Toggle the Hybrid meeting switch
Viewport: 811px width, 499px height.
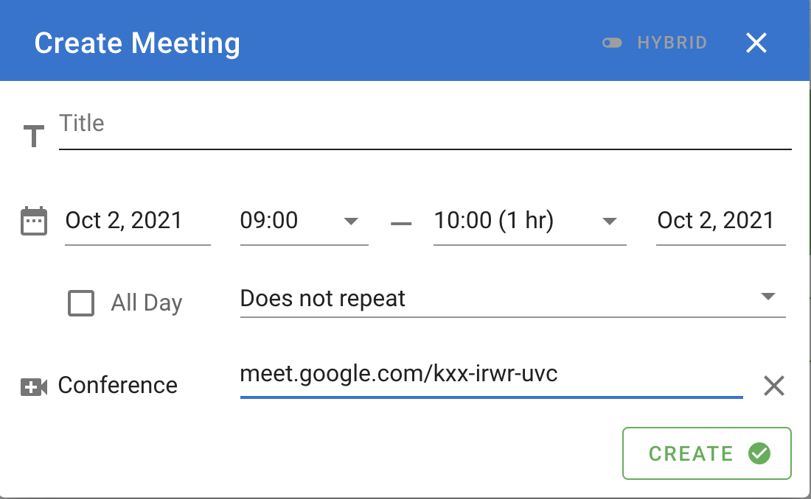tap(612, 43)
